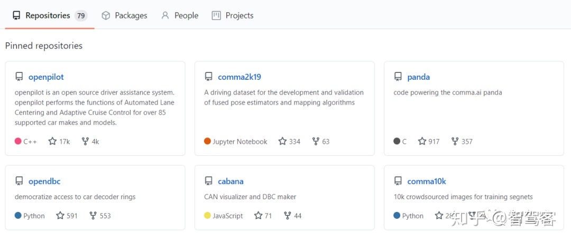Open the comma2k19 repository link

coord(240,77)
